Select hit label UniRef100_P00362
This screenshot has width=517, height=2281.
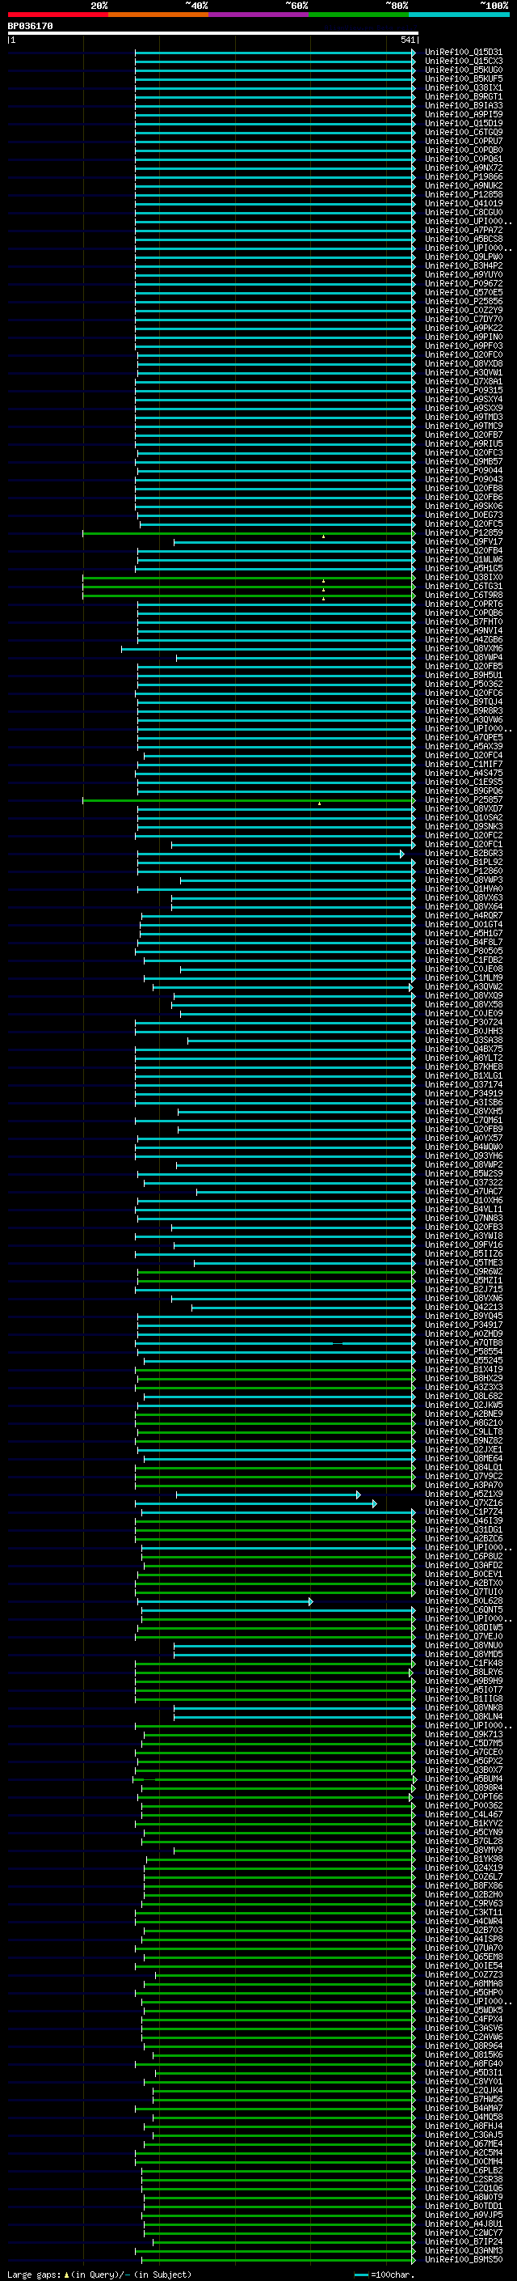point(463,1806)
